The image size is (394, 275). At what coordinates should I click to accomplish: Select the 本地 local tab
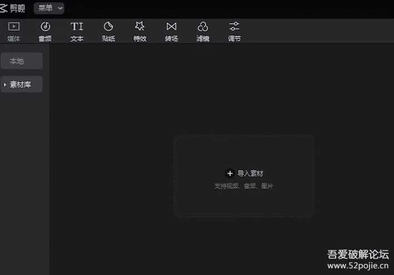[x=22, y=61]
